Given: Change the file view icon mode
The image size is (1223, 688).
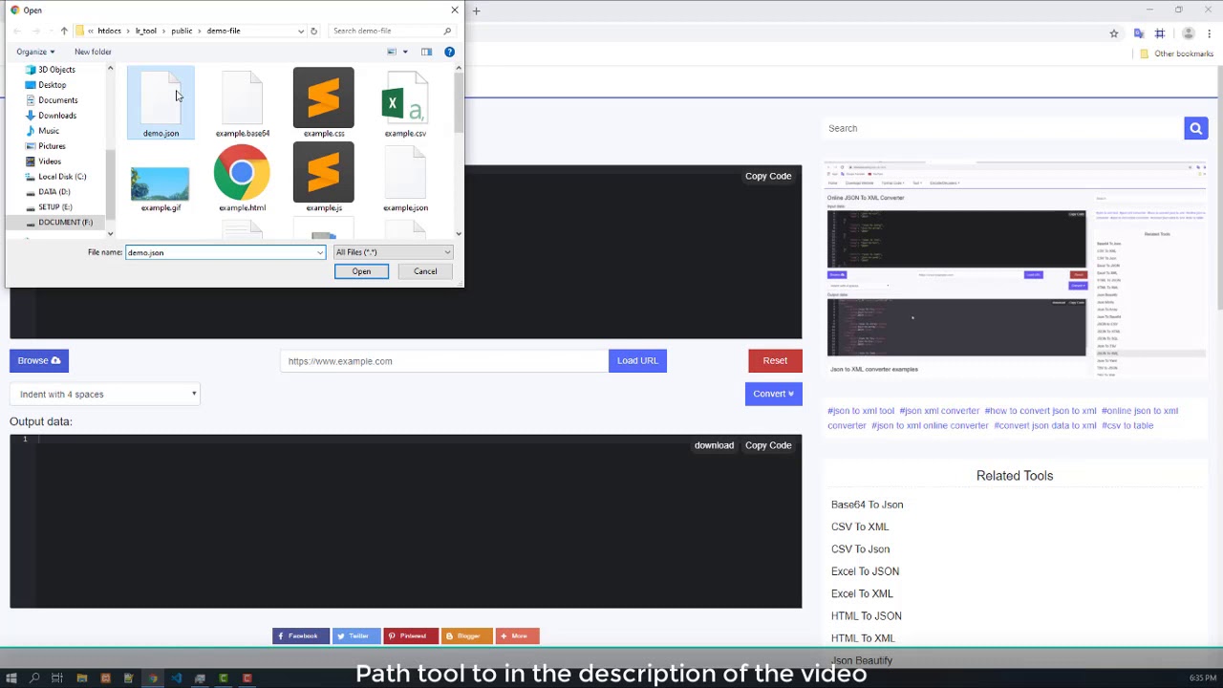Looking at the screenshot, I should coord(392,52).
